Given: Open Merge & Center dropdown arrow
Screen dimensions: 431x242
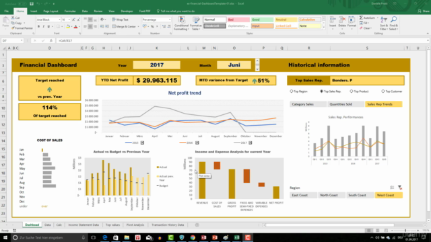Looking at the screenshot, I should (138, 27).
